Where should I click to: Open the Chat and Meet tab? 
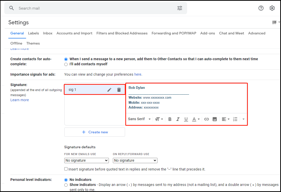(232, 33)
